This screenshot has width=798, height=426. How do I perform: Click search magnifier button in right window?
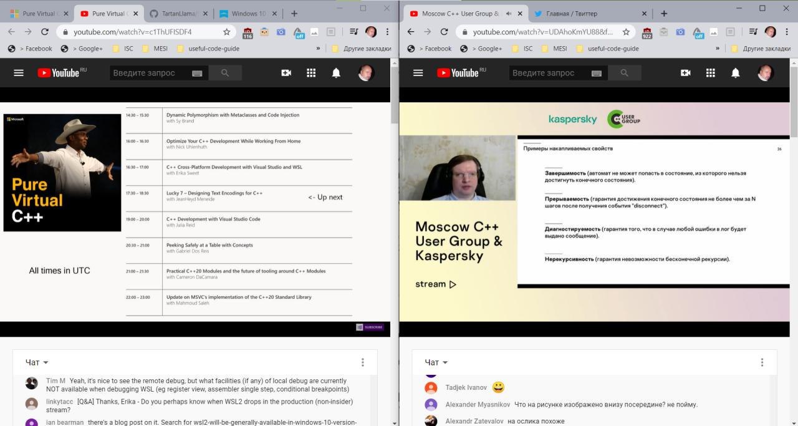click(x=624, y=73)
